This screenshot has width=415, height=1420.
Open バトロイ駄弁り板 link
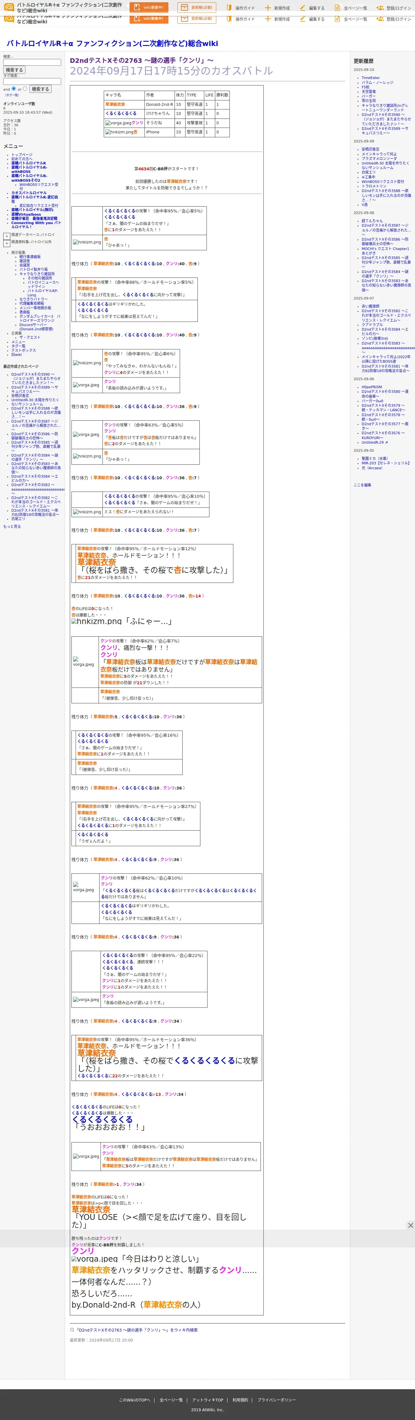click(x=34, y=269)
